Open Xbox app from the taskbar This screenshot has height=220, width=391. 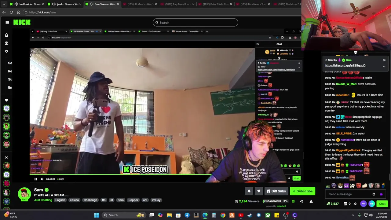(x=268, y=215)
